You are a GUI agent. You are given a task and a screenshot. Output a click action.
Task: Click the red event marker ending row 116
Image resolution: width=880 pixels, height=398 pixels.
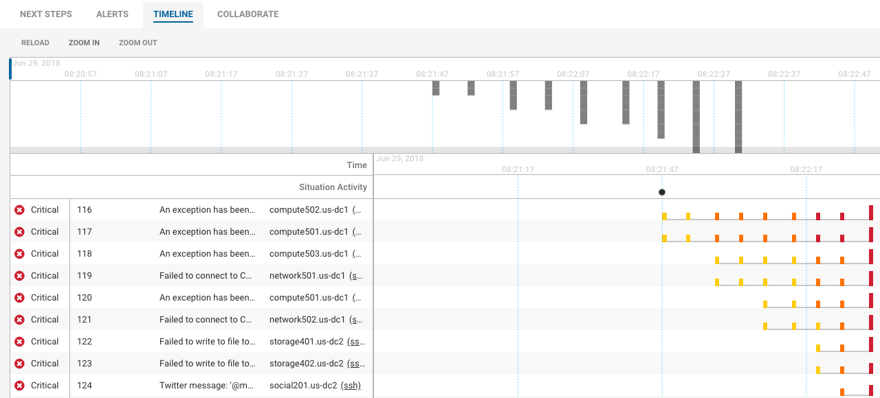pyautogui.click(x=871, y=213)
